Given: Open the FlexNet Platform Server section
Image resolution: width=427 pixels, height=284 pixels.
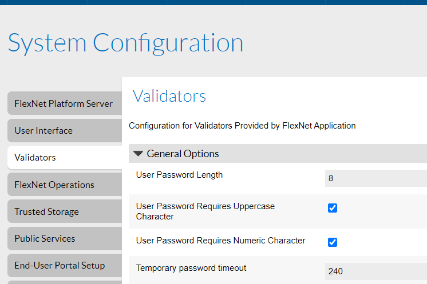Looking at the screenshot, I should (65, 103).
